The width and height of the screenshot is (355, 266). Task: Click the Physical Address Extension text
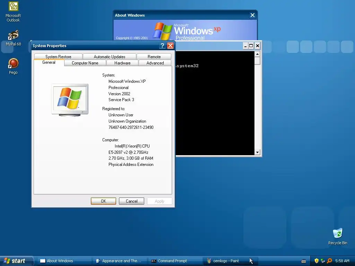point(131,165)
